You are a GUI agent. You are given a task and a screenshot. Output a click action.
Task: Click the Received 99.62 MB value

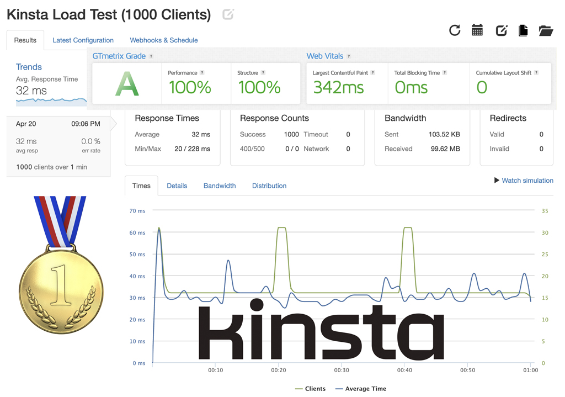pyautogui.click(x=445, y=149)
